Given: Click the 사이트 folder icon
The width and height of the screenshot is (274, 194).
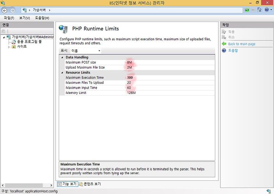Looking at the screenshot, I should tap(14, 47).
